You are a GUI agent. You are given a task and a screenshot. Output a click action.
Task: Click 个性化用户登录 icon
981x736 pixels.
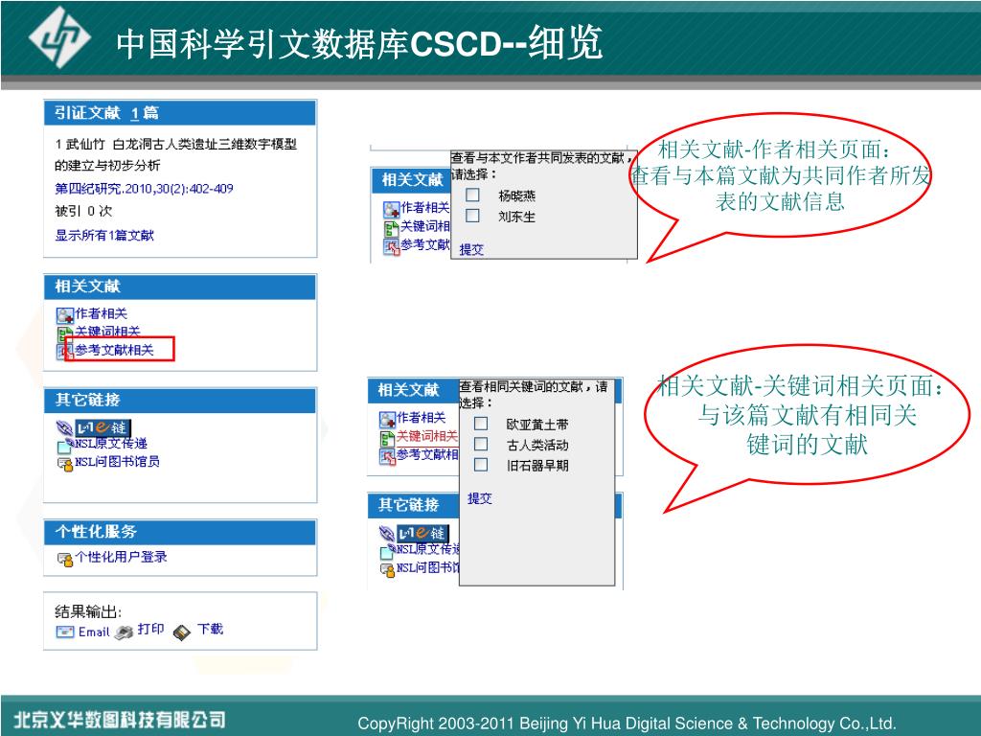[x=65, y=559]
